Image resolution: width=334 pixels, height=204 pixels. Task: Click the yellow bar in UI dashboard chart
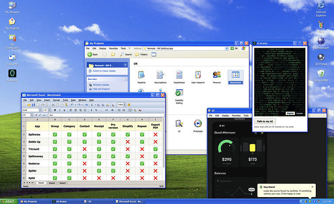tap(252, 148)
